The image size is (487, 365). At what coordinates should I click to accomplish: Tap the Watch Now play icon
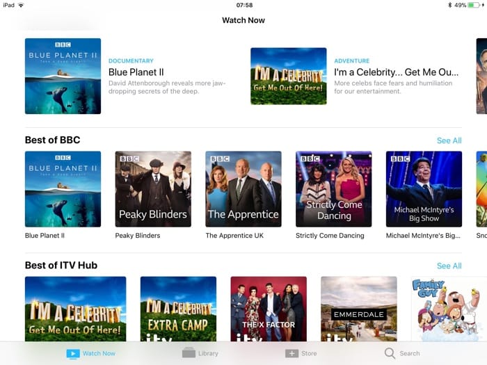tap(73, 353)
